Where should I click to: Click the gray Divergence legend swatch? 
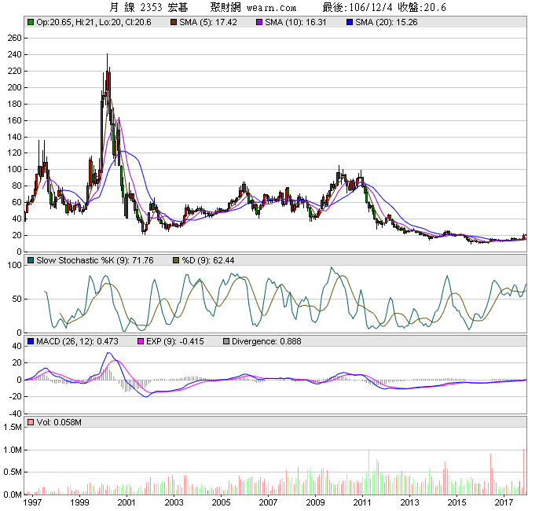(226, 341)
